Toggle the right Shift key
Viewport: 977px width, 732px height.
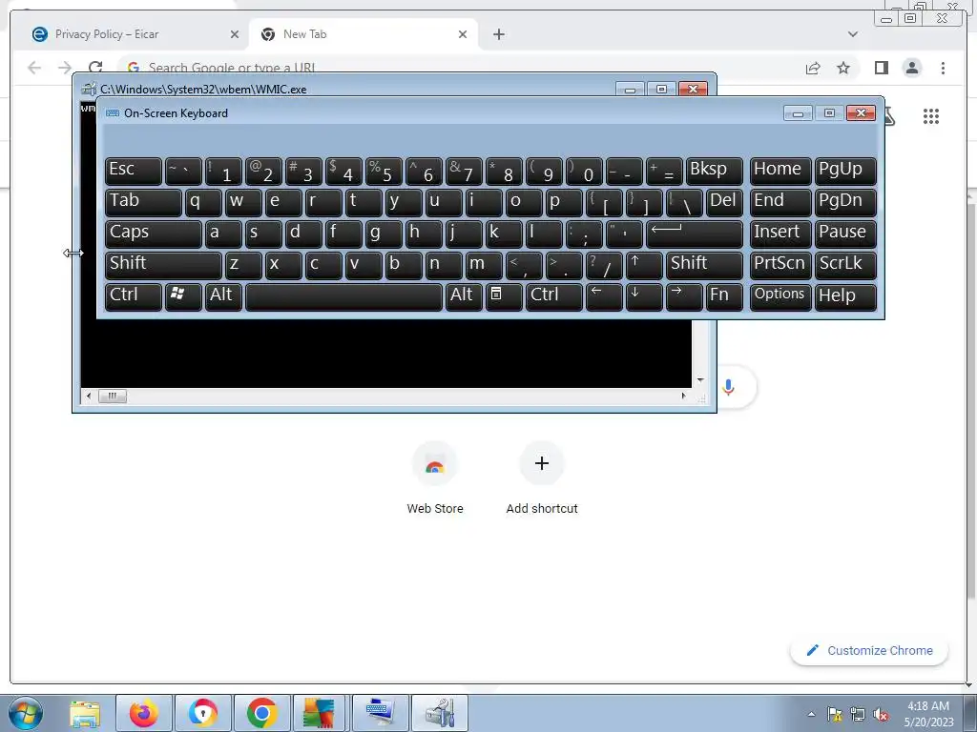(x=704, y=265)
